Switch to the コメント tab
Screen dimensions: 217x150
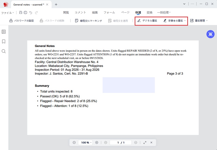(80, 12)
